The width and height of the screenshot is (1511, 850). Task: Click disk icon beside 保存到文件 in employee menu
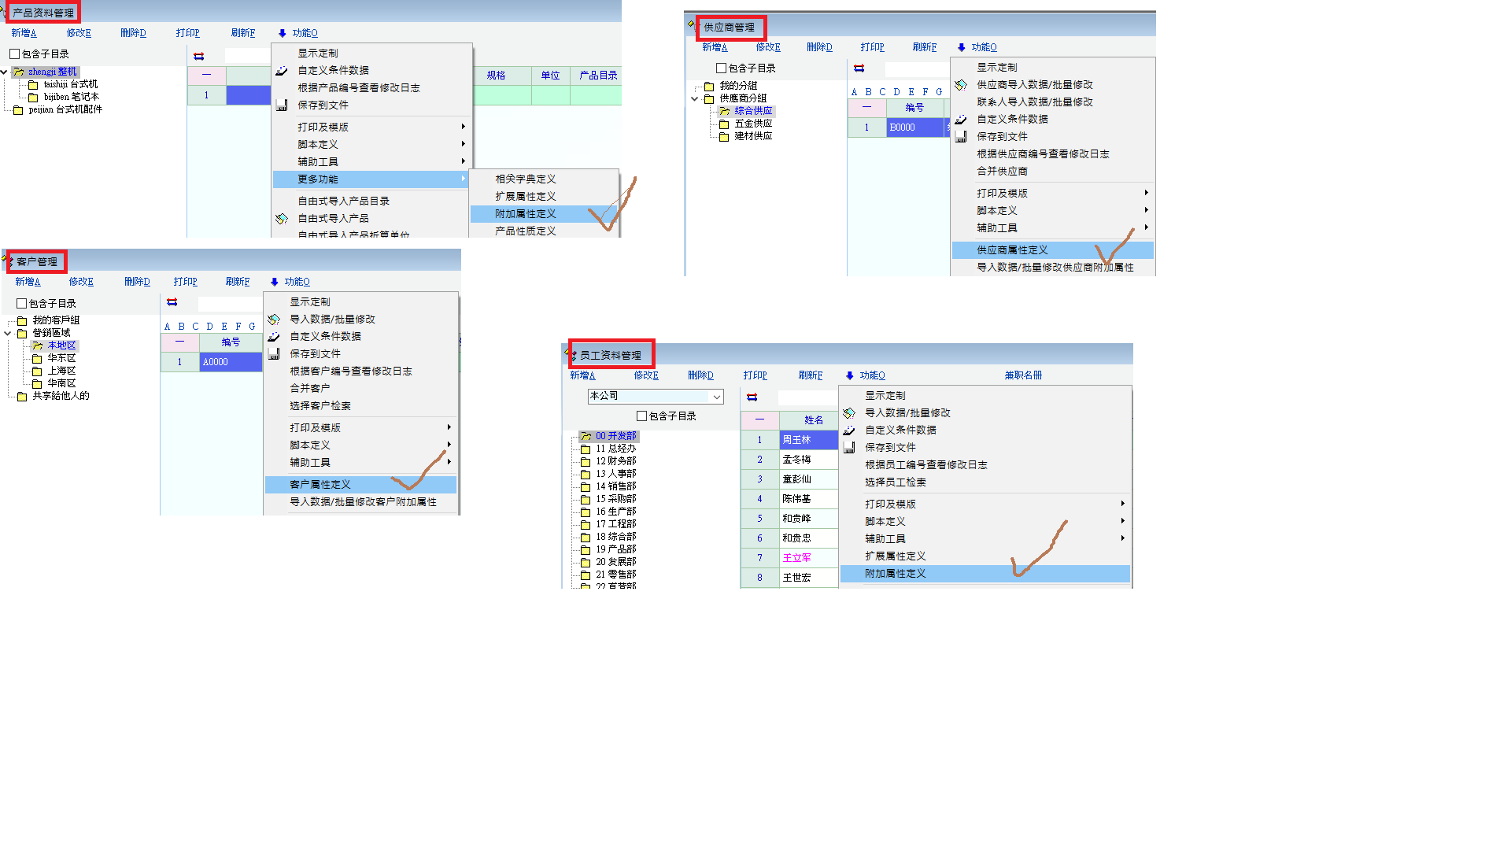pos(849,447)
